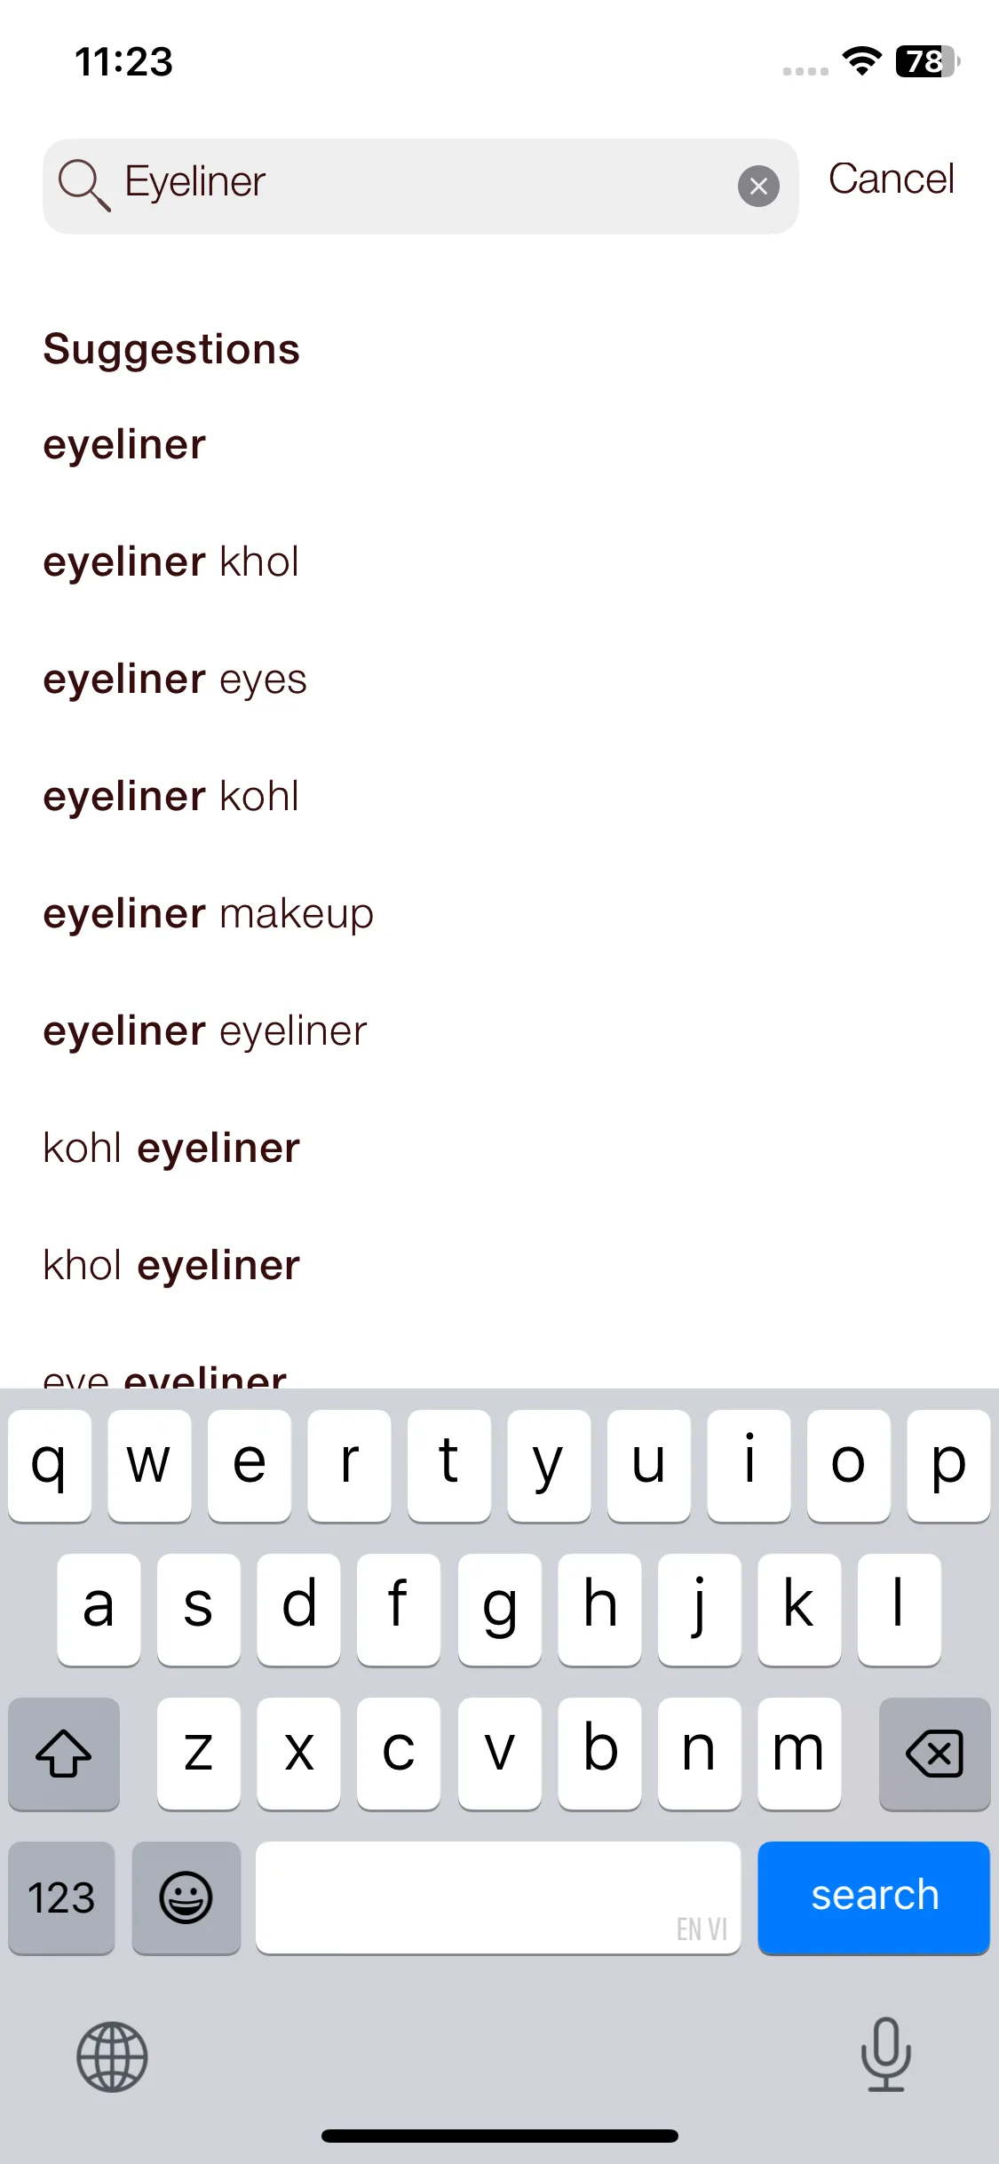Tap inside the Eyeliner search field

click(x=421, y=187)
